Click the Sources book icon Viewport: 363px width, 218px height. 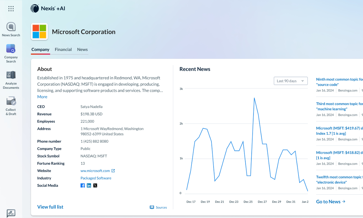151,207
